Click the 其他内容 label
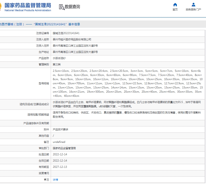The width and height of the screenshot is (206, 185). click(44, 136)
